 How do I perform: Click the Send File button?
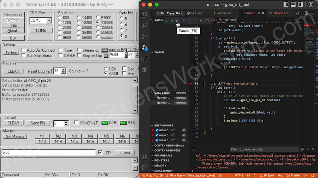coord(38,123)
